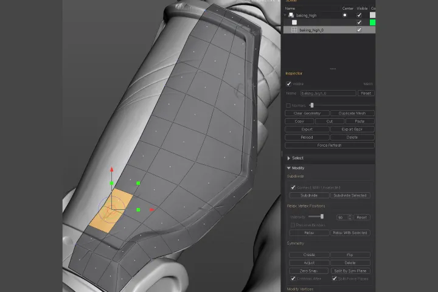Image resolution: width=438 pixels, height=292 pixels.
Task: Click Delete button beside Reload
Action: [352, 137]
